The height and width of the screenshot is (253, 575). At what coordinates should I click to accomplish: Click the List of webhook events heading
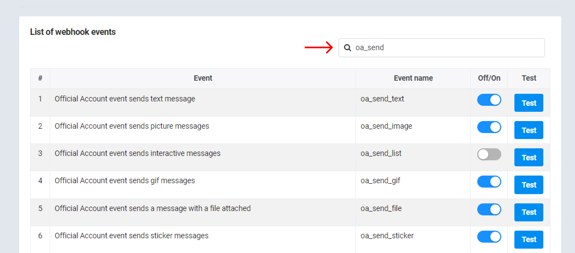73,32
